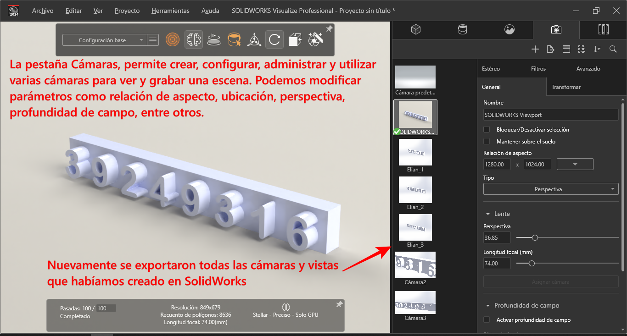Image resolution: width=627 pixels, height=336 pixels.
Task: Open the Scenes landscape image tab
Action: click(509, 30)
